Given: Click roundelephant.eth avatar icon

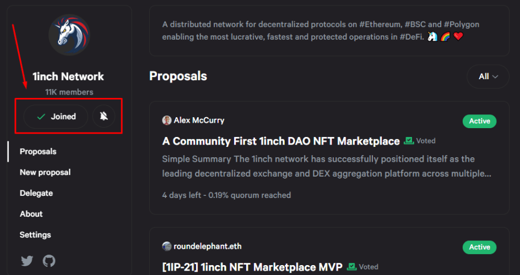Looking at the screenshot, I should (166, 246).
